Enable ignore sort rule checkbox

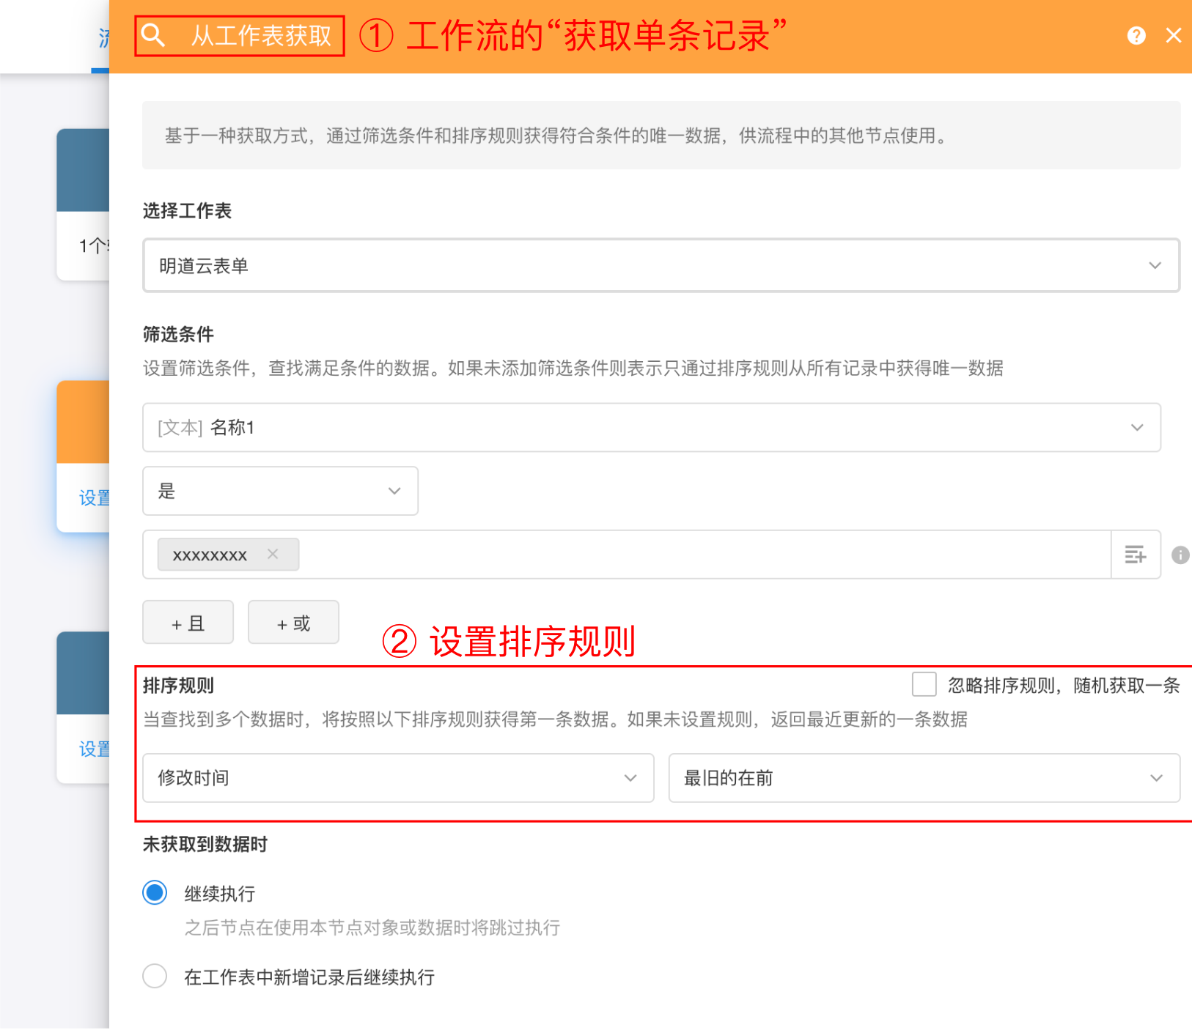[924, 684]
